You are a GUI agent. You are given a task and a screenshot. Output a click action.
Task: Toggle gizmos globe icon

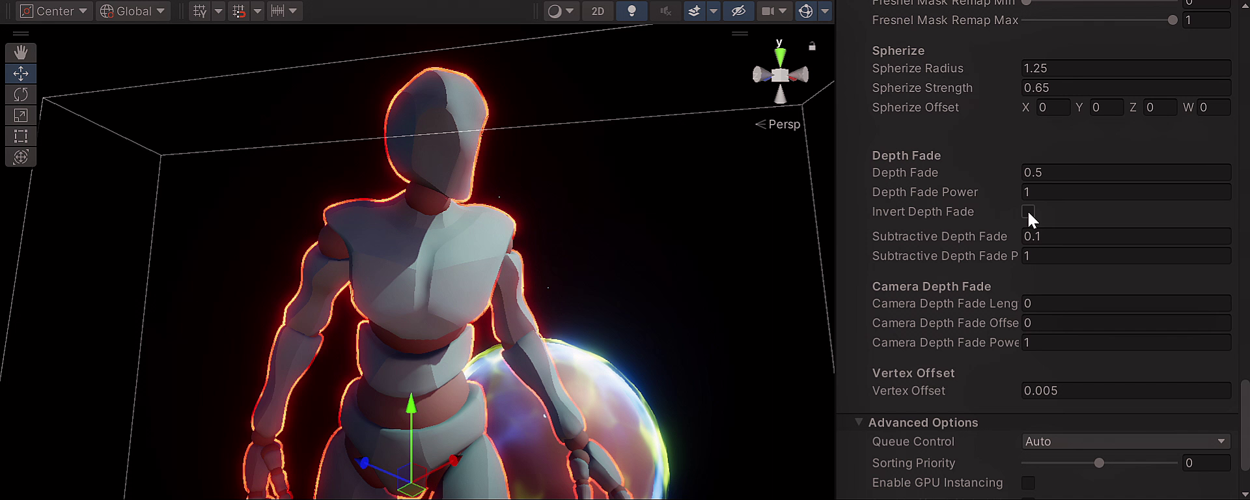[x=805, y=11]
